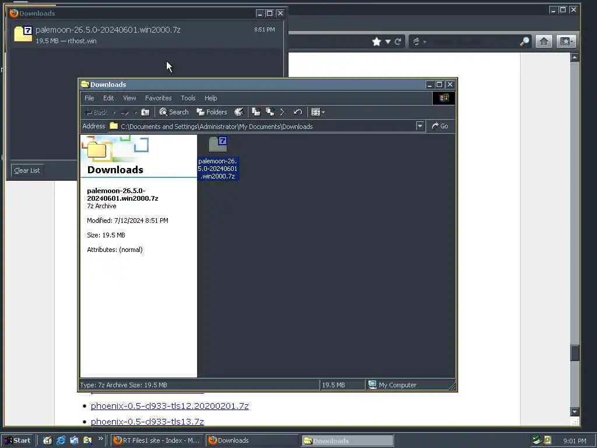
Task: Open the Help menu in Explorer
Action: (210, 98)
